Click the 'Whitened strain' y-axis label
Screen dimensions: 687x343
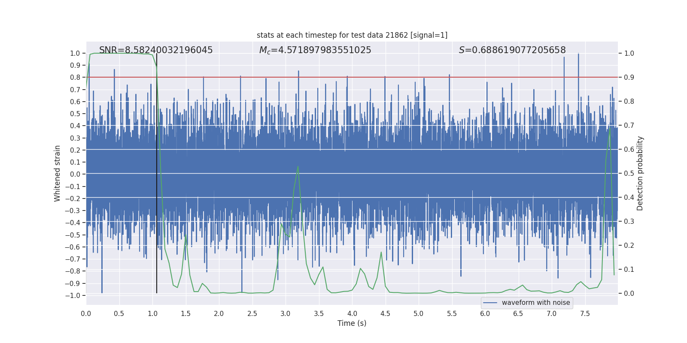[57, 174]
